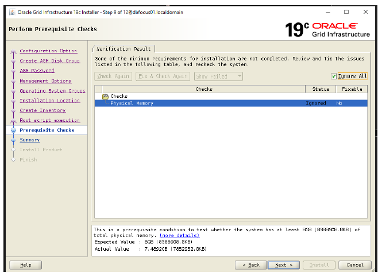Image resolution: width=382 pixels, height=276 pixels.
Task: Open Root script execution step
Action: click(50, 120)
